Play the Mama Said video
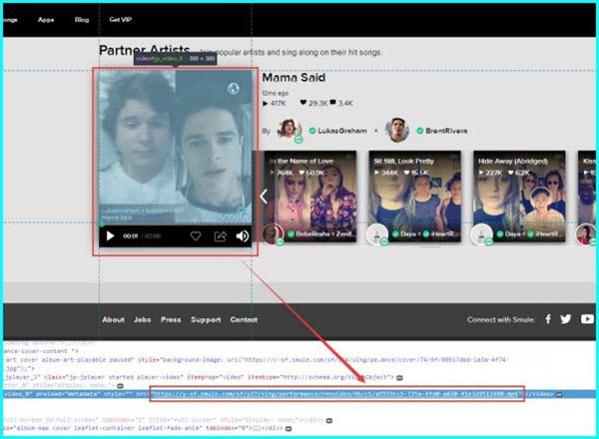The height and width of the screenshot is (439, 599). click(x=110, y=235)
